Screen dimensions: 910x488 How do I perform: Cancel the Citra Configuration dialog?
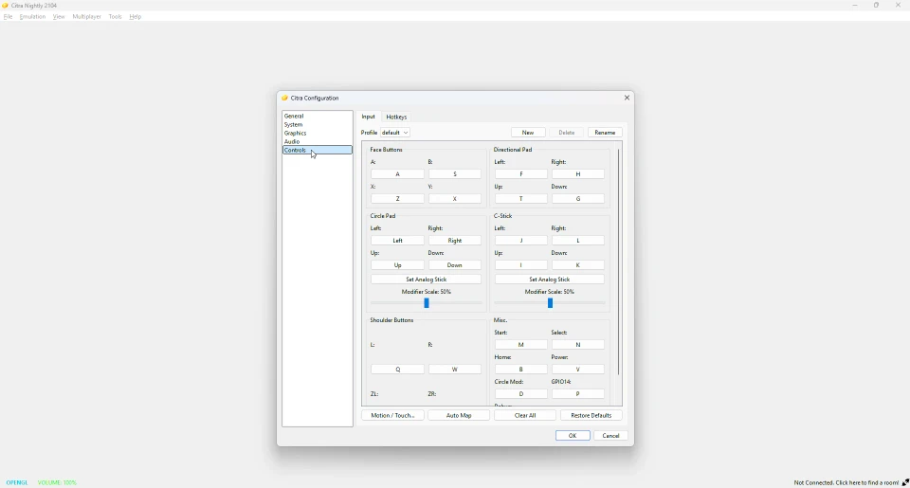click(610, 436)
